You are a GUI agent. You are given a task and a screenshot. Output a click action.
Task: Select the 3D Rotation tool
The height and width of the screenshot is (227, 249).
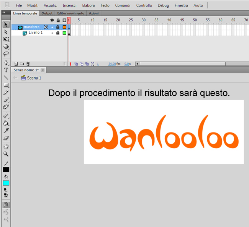tap(6, 46)
